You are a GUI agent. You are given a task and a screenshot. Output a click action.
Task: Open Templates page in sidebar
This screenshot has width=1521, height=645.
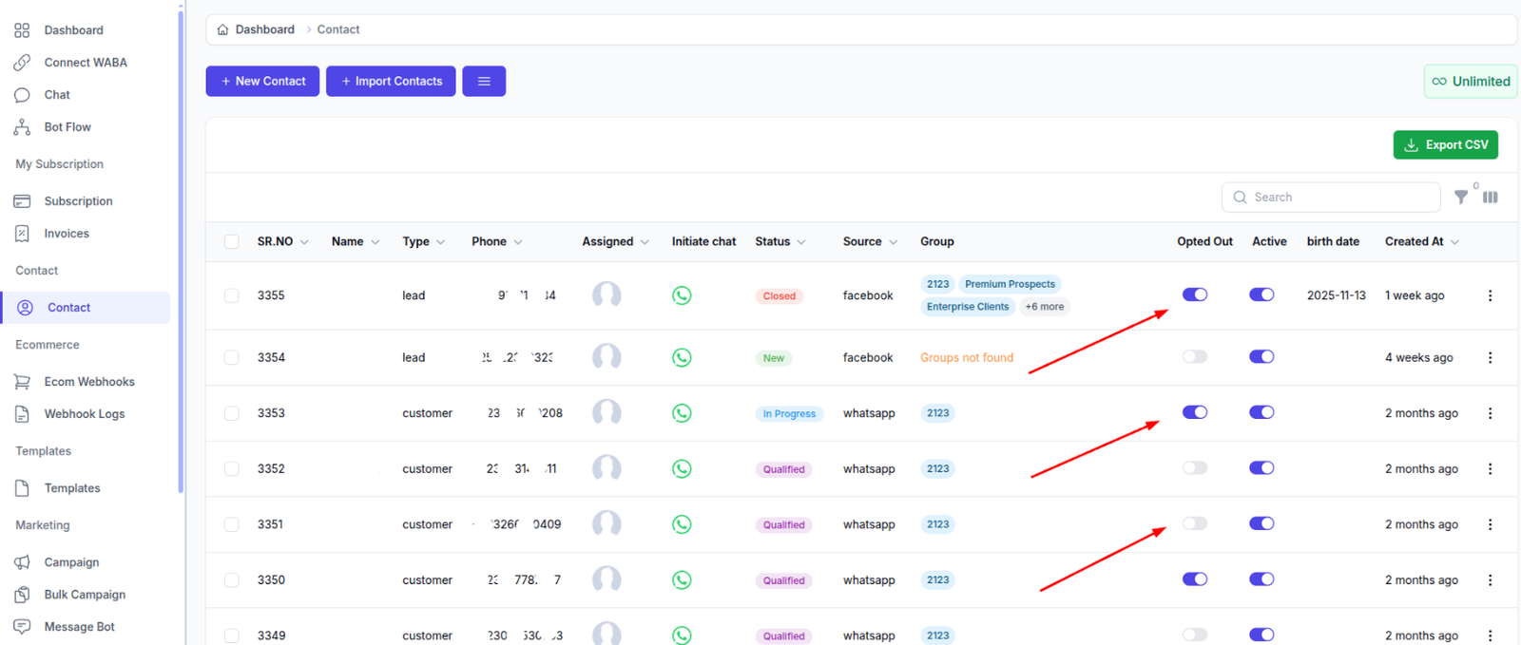click(x=71, y=488)
